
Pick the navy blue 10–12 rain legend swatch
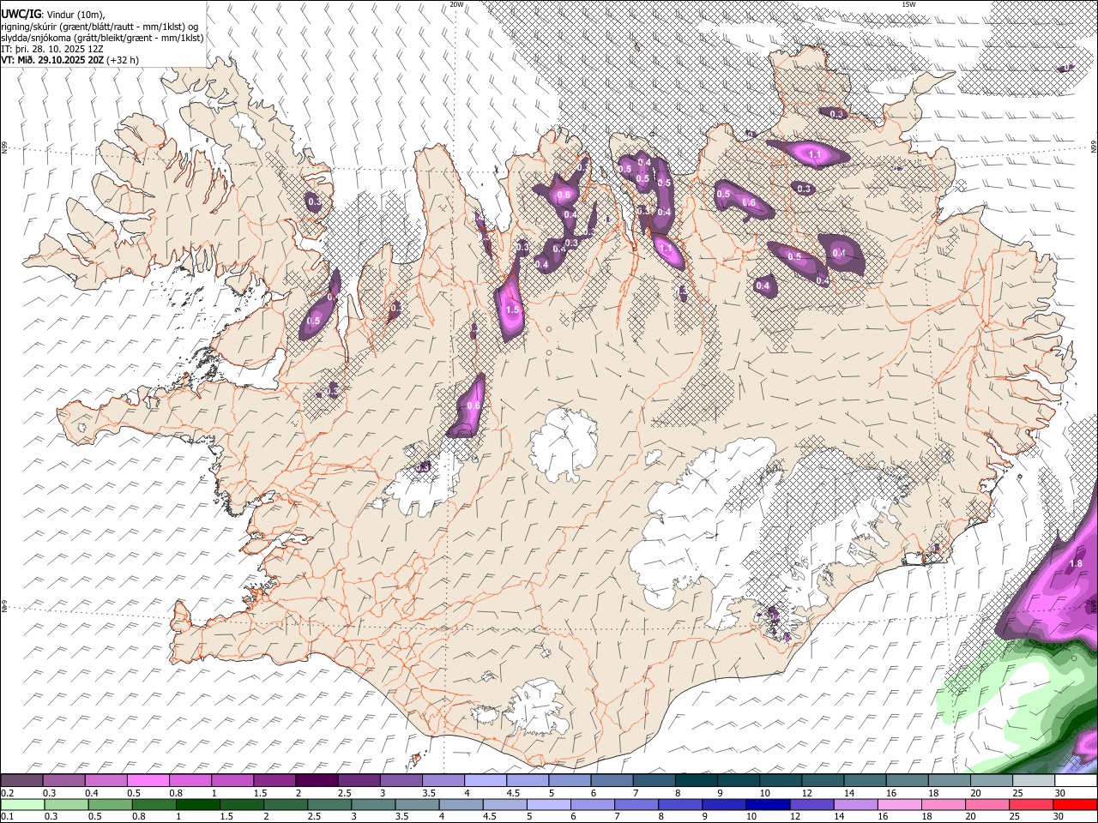[768, 804]
